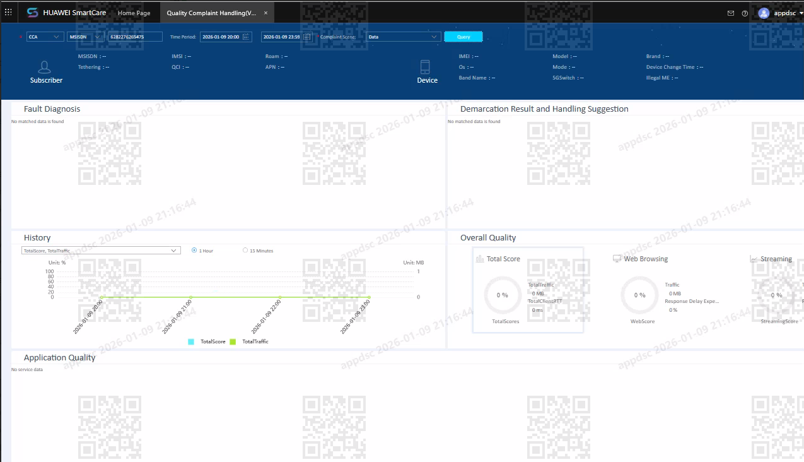Screen dimensions: 804x462
Task: Click the StreamingScore gauge
Action: click(x=776, y=295)
